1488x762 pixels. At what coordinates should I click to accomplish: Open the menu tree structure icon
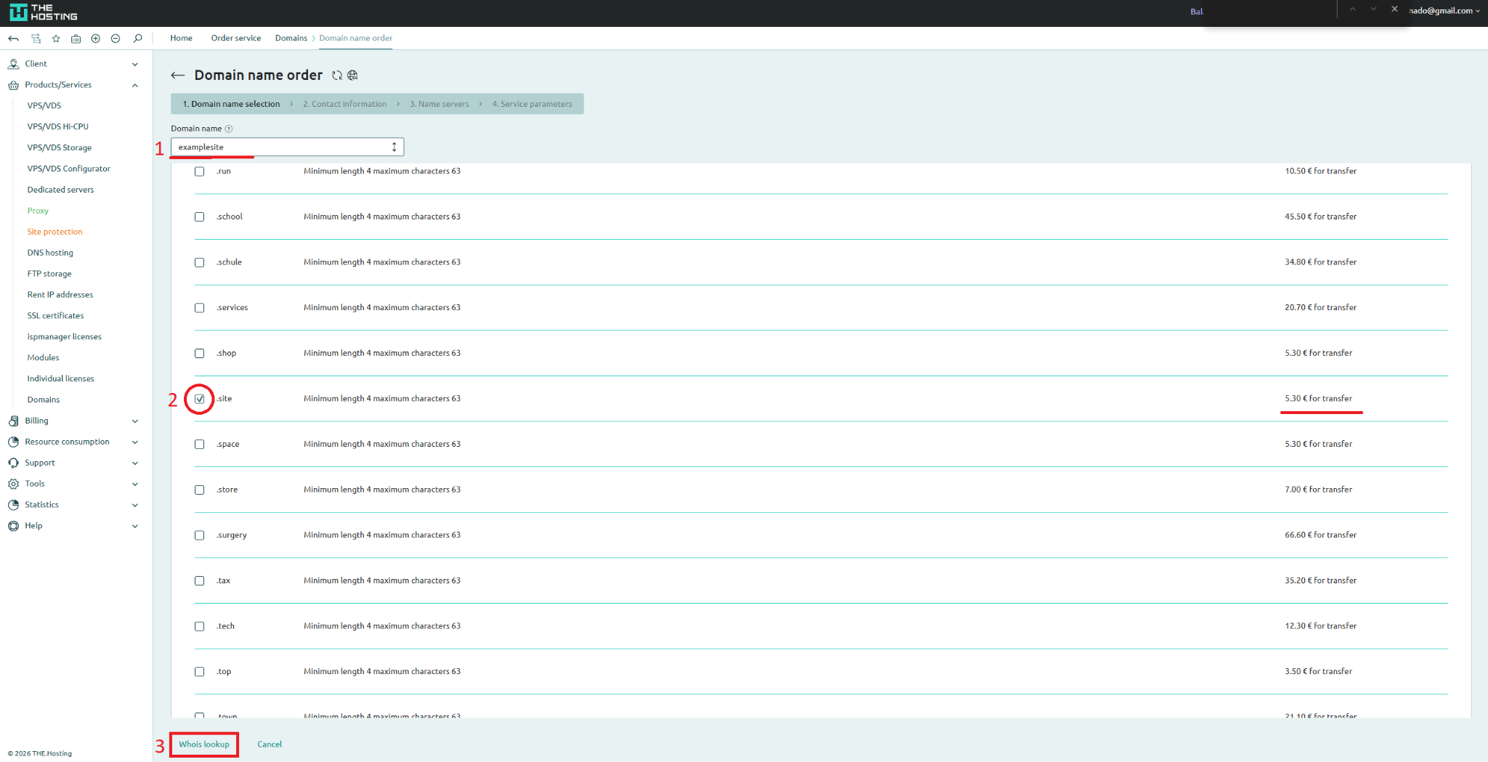[x=36, y=38]
